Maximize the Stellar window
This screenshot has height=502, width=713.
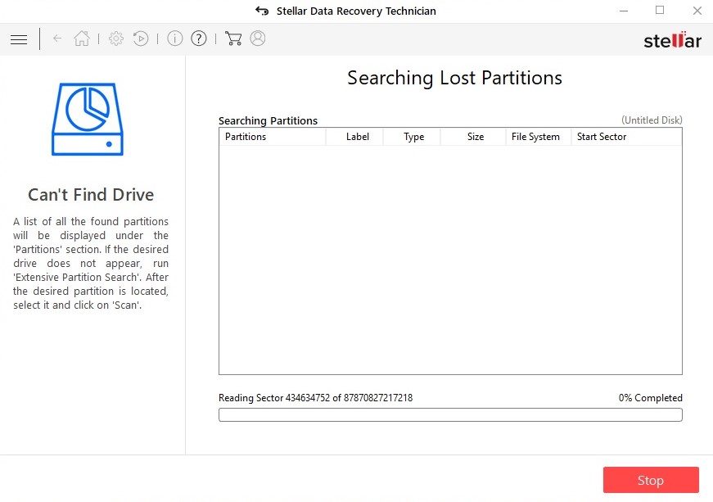point(660,11)
